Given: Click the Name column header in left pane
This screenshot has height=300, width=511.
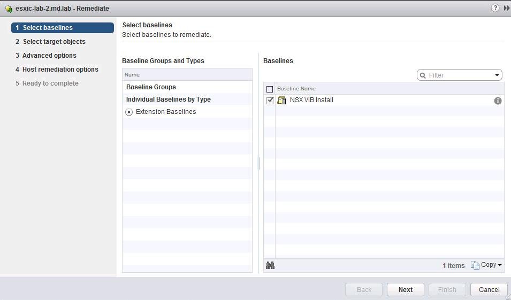Looking at the screenshot, I should pos(187,74).
